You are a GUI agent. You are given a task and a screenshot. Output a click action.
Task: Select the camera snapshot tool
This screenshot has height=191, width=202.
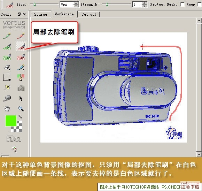click(21, 88)
